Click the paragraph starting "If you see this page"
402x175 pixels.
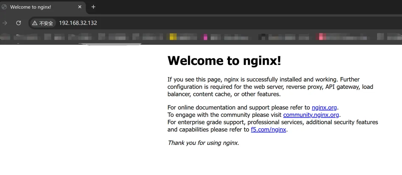[x=270, y=87]
